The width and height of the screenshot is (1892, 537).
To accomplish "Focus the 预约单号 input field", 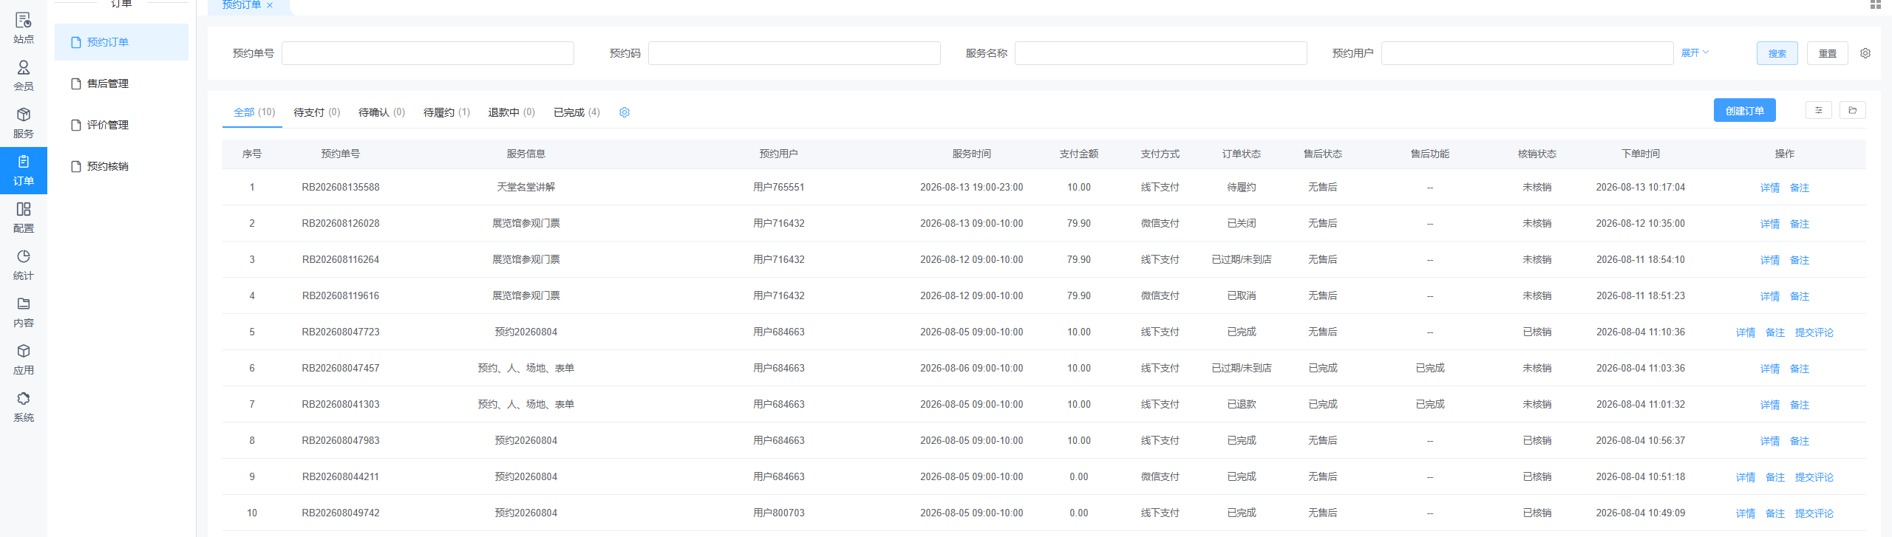I will point(428,53).
